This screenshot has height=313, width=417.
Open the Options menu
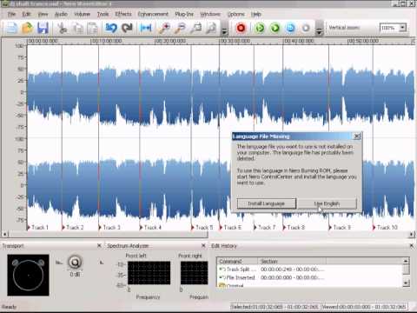(x=236, y=14)
